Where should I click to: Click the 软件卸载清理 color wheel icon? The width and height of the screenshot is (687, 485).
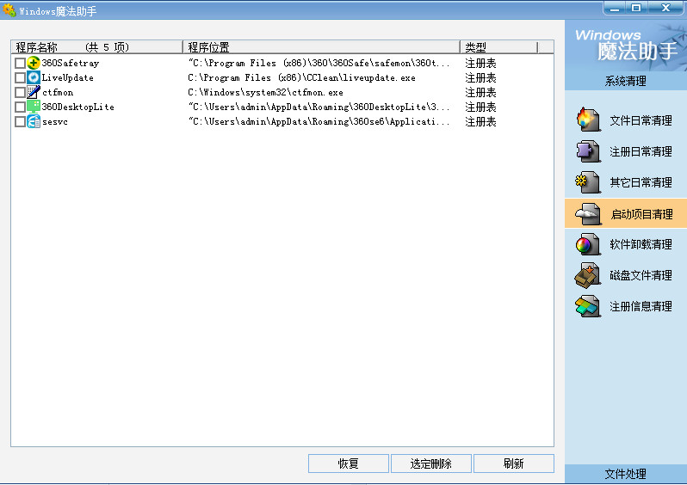point(588,244)
